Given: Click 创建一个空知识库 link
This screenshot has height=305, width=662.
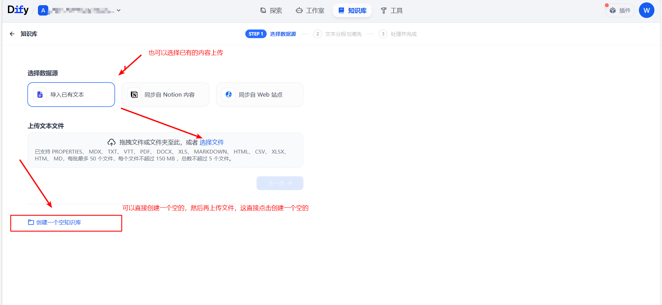Looking at the screenshot, I should (59, 223).
